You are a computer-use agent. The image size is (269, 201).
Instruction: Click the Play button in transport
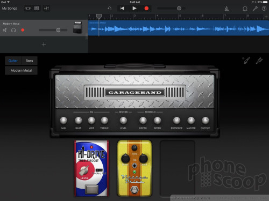click(x=134, y=9)
